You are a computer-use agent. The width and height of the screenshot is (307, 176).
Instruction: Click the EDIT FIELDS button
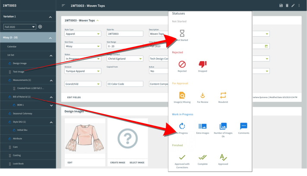point(73,98)
